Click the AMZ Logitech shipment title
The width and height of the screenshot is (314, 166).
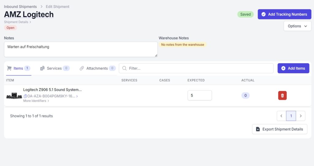[29, 14]
